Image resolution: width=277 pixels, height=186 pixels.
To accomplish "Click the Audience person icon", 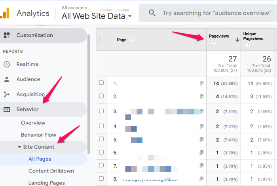I will (7, 79).
